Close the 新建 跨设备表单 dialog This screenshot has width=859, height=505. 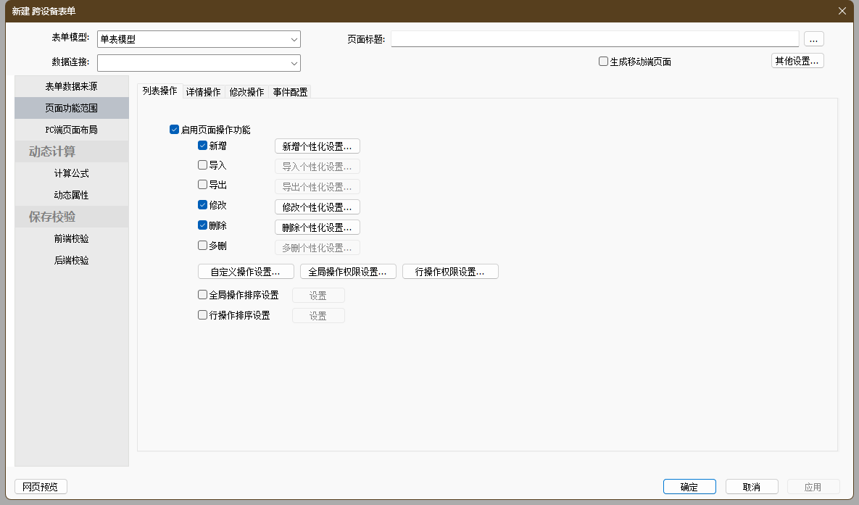point(842,11)
